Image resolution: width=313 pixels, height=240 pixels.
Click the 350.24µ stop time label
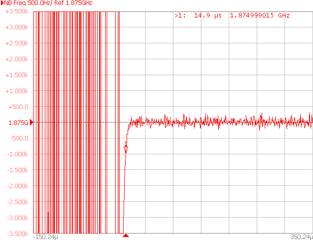coord(301,237)
